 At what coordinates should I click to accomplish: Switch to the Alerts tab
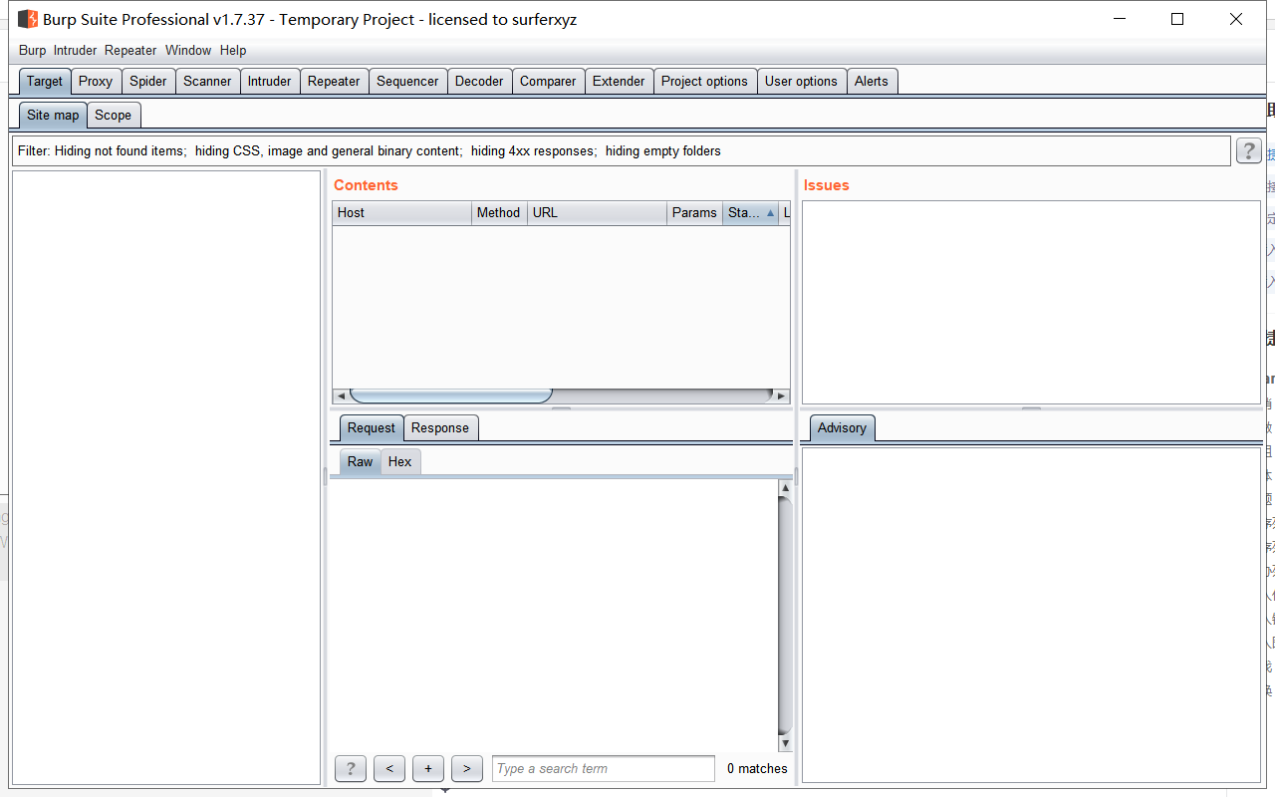[872, 82]
